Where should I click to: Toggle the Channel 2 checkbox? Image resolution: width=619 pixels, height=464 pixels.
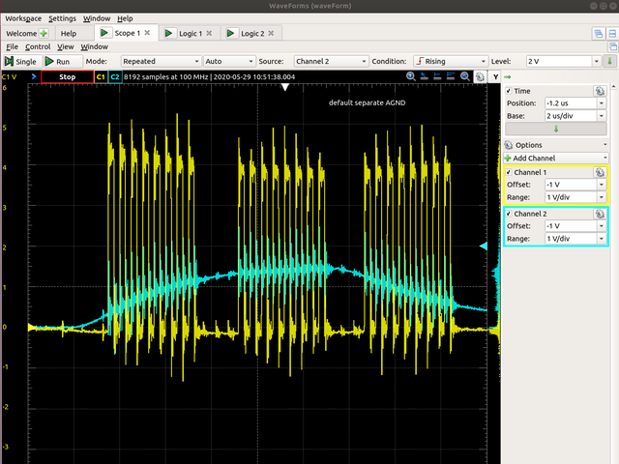(x=509, y=214)
